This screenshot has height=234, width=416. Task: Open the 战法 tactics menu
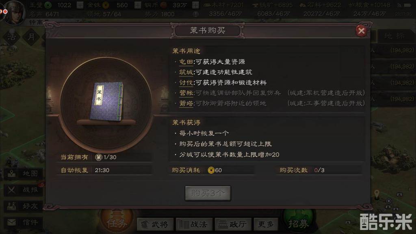tap(195, 224)
